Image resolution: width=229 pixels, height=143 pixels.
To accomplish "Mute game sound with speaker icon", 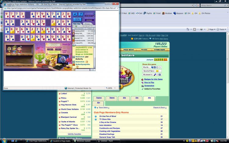I will click(x=75, y=14).
